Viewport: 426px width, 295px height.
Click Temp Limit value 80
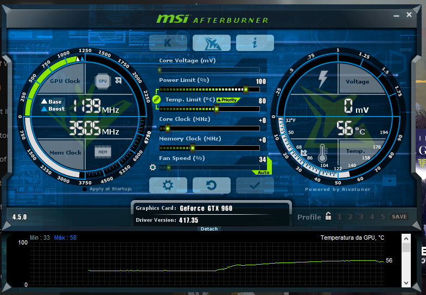pyautogui.click(x=262, y=101)
